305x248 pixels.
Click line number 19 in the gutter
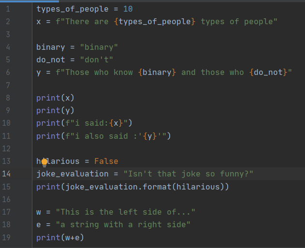[x=8, y=237]
